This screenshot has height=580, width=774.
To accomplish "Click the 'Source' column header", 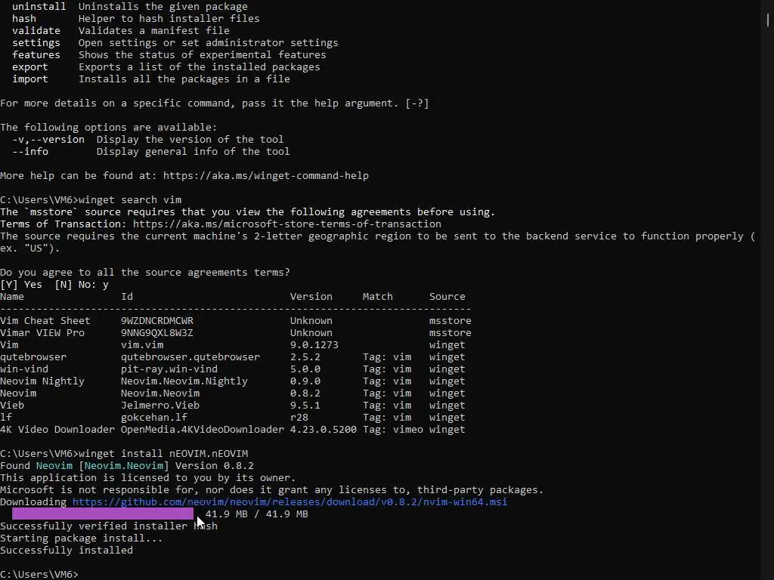I will (447, 296).
